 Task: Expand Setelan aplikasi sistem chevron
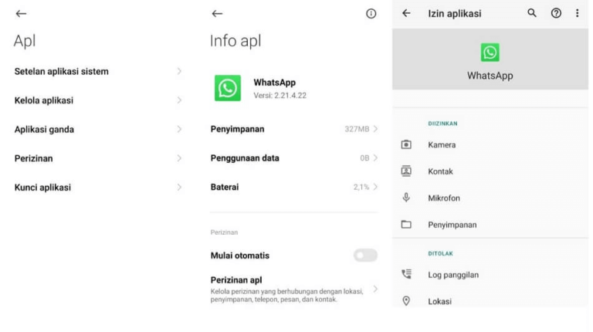[x=179, y=71]
